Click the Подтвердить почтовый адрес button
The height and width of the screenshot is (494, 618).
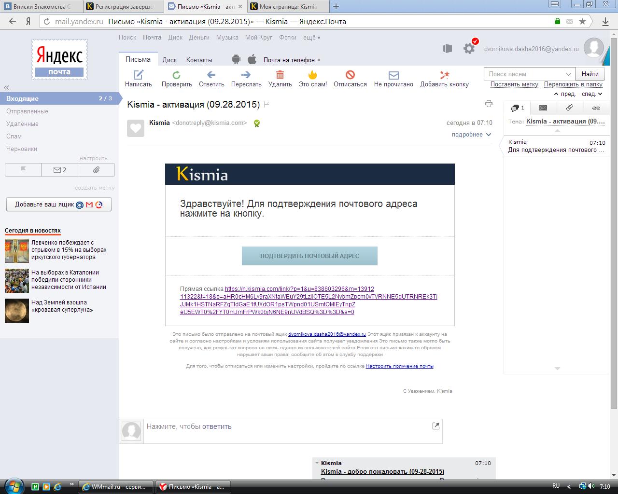(x=309, y=256)
